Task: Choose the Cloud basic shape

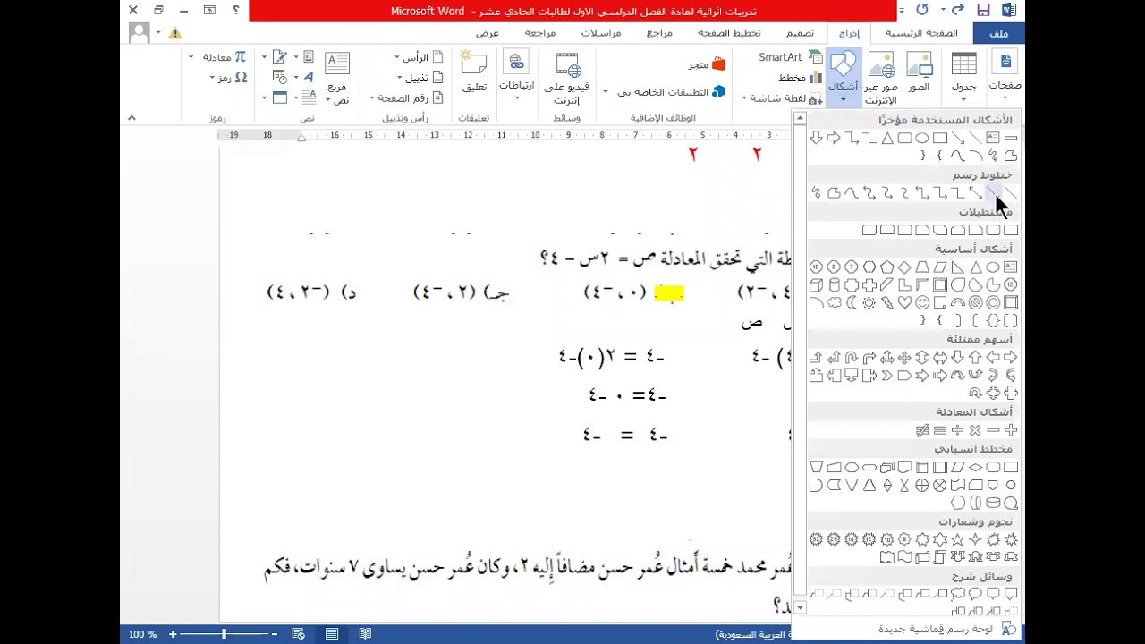Action: 834,302
